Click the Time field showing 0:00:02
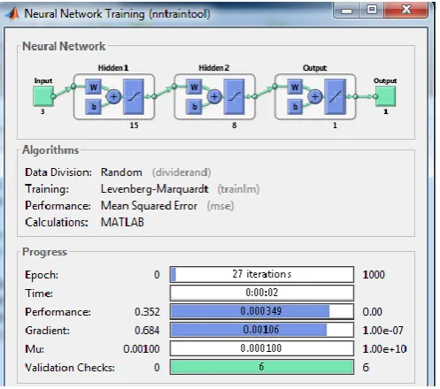Screen dimensions: 440x389 [262, 293]
